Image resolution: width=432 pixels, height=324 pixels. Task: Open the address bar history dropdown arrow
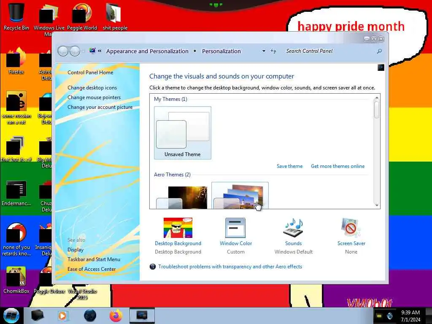click(x=264, y=51)
